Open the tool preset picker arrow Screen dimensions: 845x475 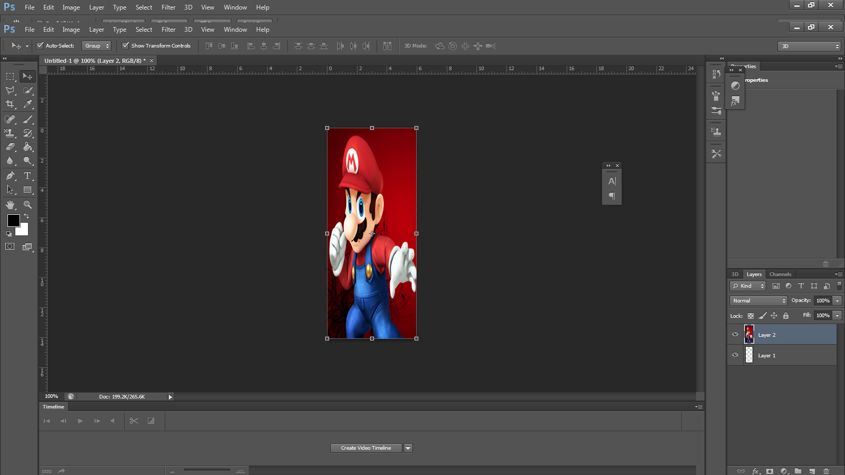27,46
